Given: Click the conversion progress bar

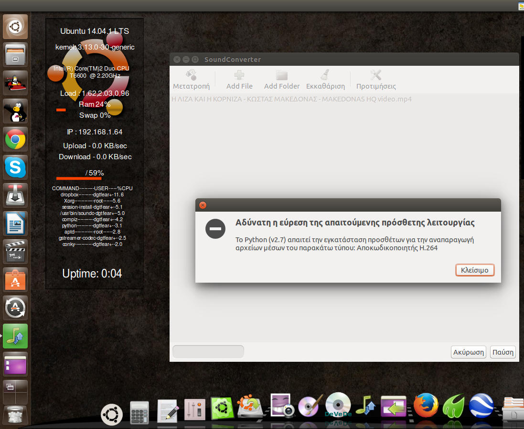Looking at the screenshot, I should coord(208,352).
